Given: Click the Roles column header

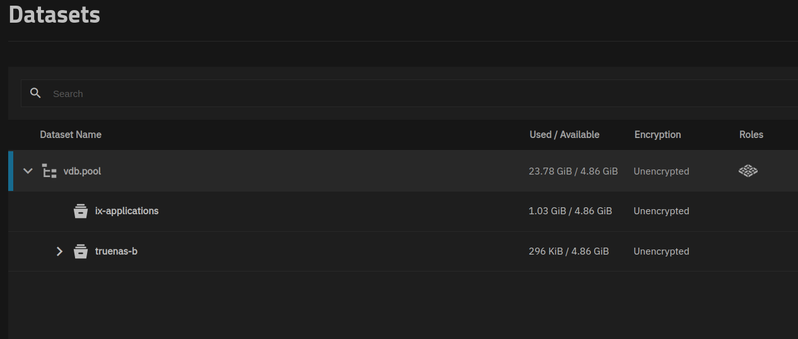Looking at the screenshot, I should 751,135.
